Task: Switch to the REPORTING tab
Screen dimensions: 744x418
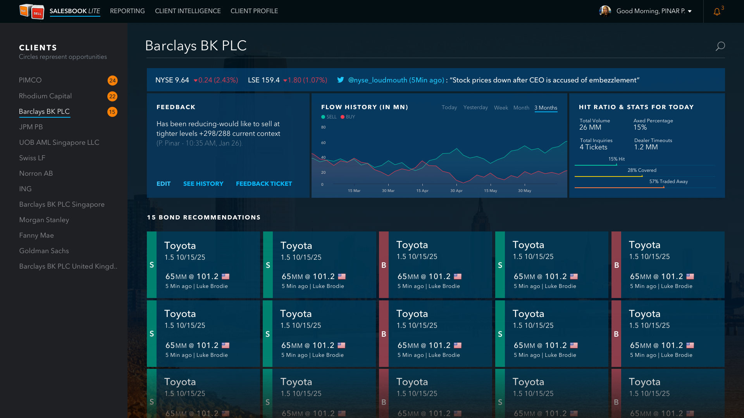Action: pos(127,11)
